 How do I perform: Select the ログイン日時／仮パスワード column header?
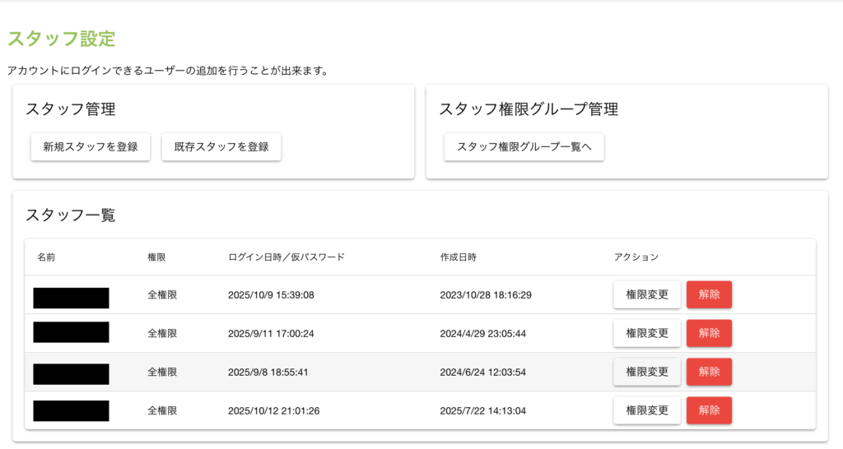pos(286,257)
